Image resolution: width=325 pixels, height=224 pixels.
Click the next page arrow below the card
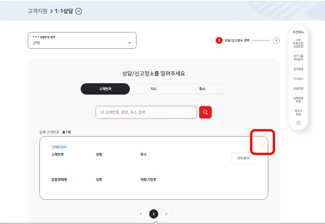click(x=166, y=214)
